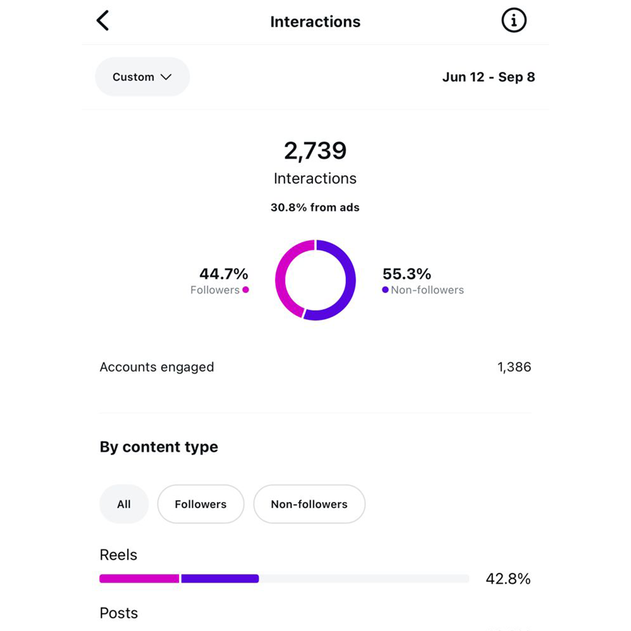Tap the 1,386 accounts engaged value
Screen dimensions: 631x631
[514, 367]
